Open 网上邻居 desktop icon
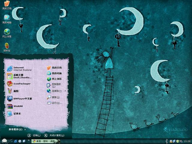192x144 pixels. point(7,33)
